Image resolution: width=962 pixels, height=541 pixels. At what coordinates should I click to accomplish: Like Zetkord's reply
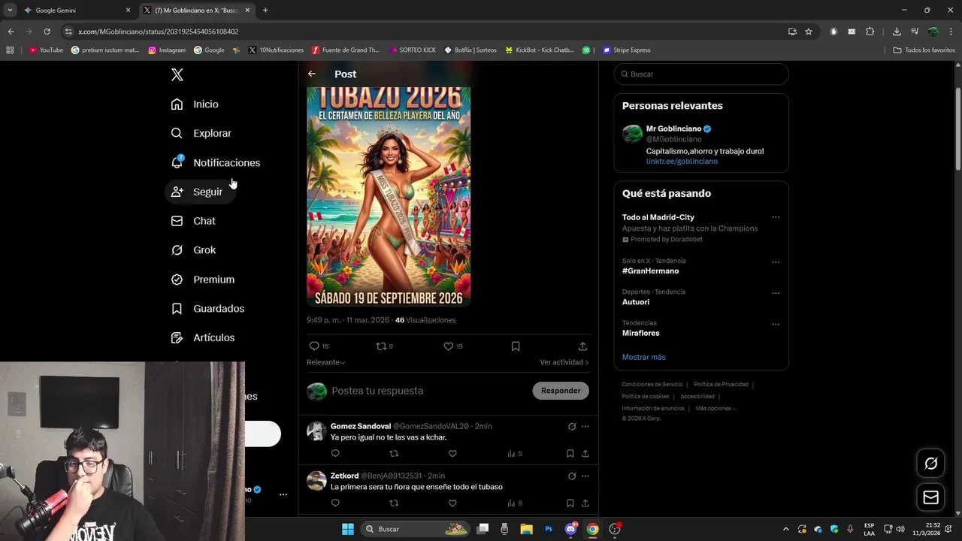pyautogui.click(x=452, y=503)
